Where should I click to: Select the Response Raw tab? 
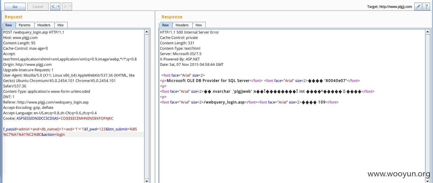165,25
